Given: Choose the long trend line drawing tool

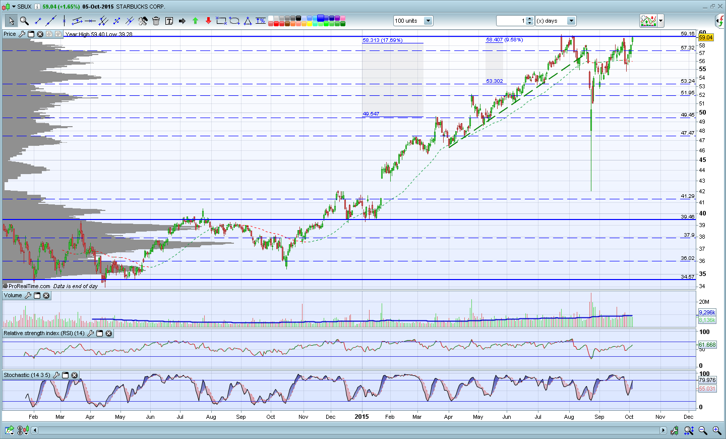Looking at the screenshot, I should pos(51,21).
